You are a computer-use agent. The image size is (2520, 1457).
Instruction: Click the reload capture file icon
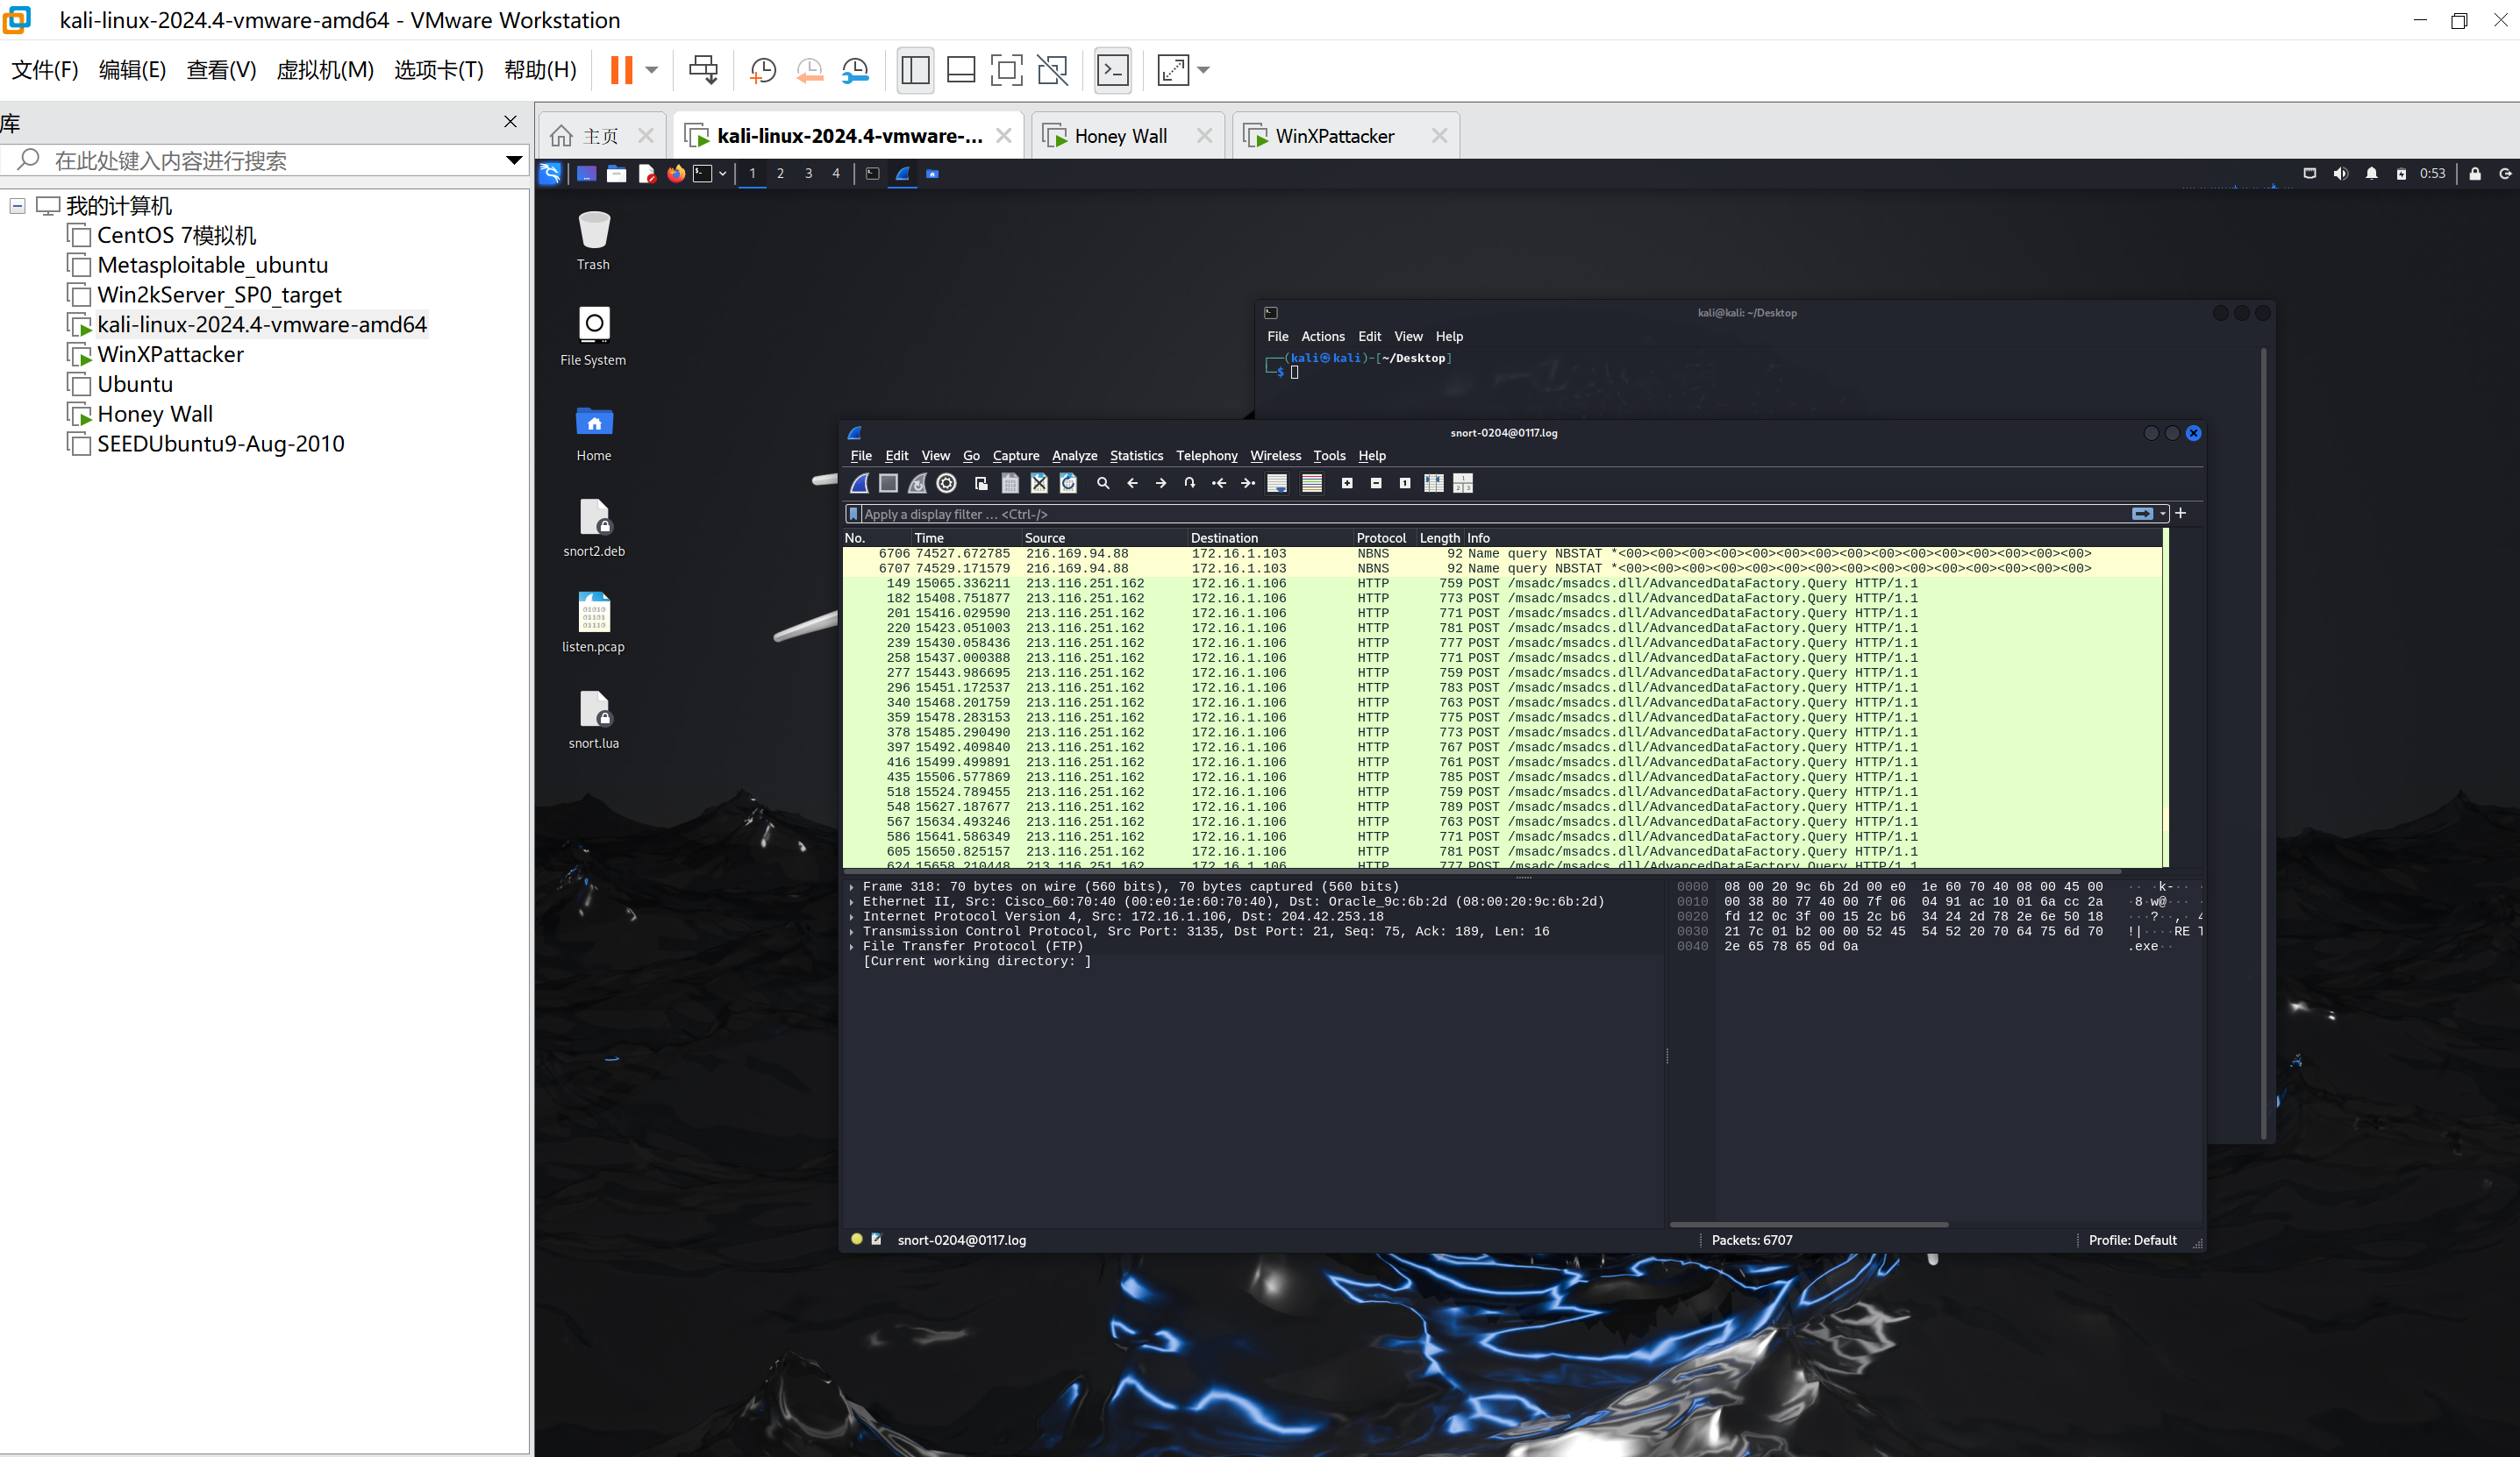click(x=1068, y=484)
